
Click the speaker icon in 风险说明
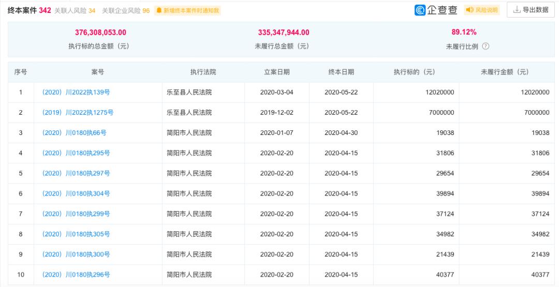click(469, 10)
